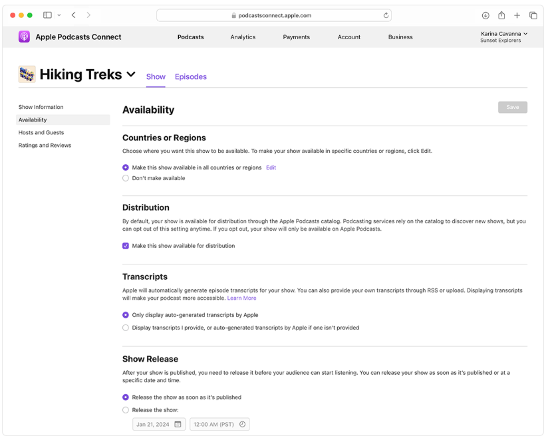The width and height of the screenshot is (546, 436).
Task: Click the Edit link for countries
Action: (271, 167)
